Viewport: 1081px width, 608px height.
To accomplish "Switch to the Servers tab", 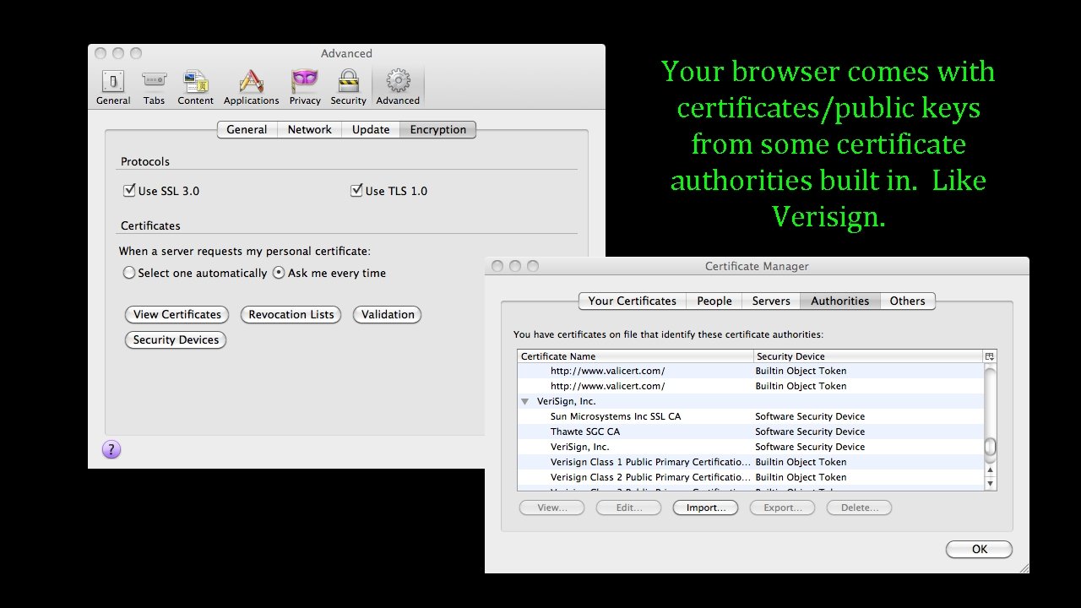I will [x=770, y=301].
